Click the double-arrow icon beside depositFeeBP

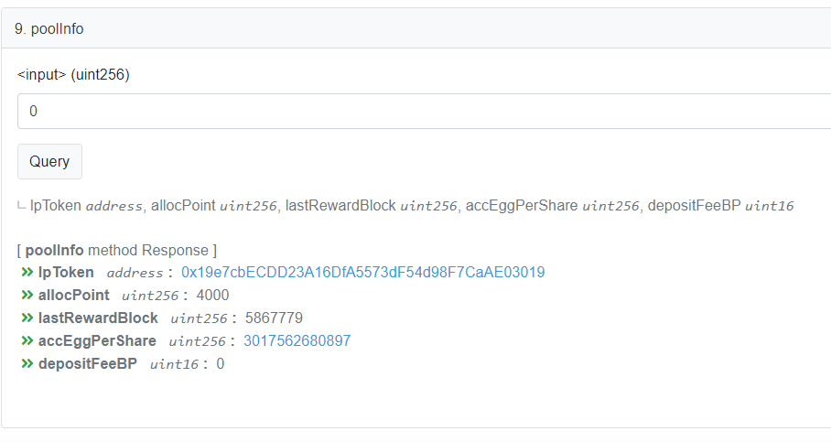tap(27, 363)
